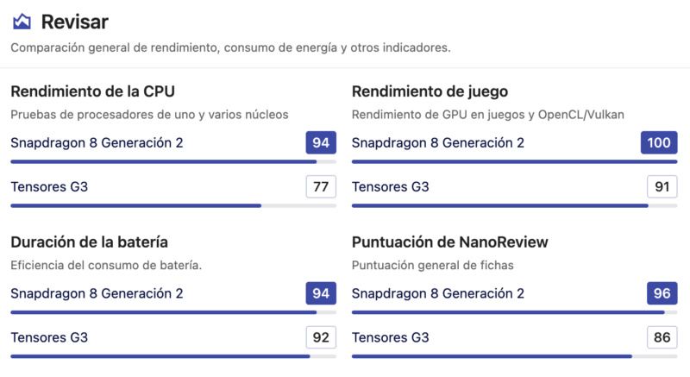This screenshot has height=377, width=690.
Task: Click Tensores G3 CPU progress bar
Action: [x=173, y=205]
